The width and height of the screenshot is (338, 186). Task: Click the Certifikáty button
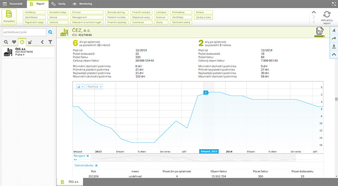pos(181,18)
